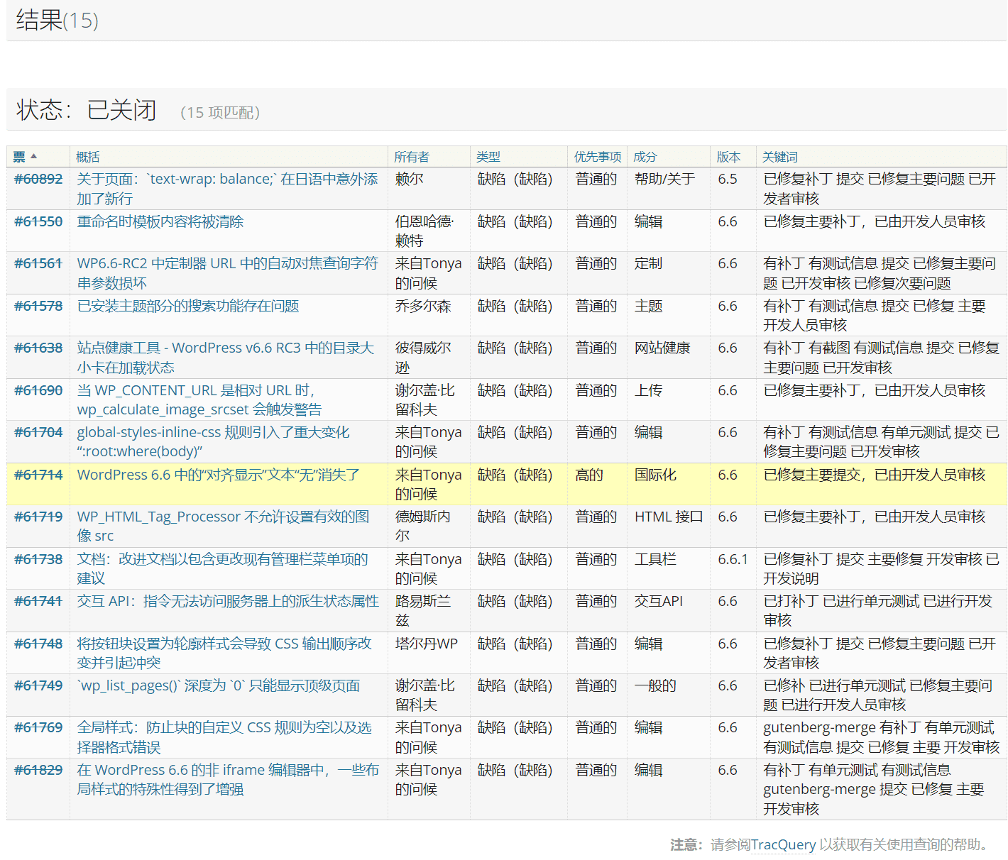1008x860 pixels.
Task: Open summary 站点健康工具 WordPress v6.6 RC3
Action: [x=225, y=358]
